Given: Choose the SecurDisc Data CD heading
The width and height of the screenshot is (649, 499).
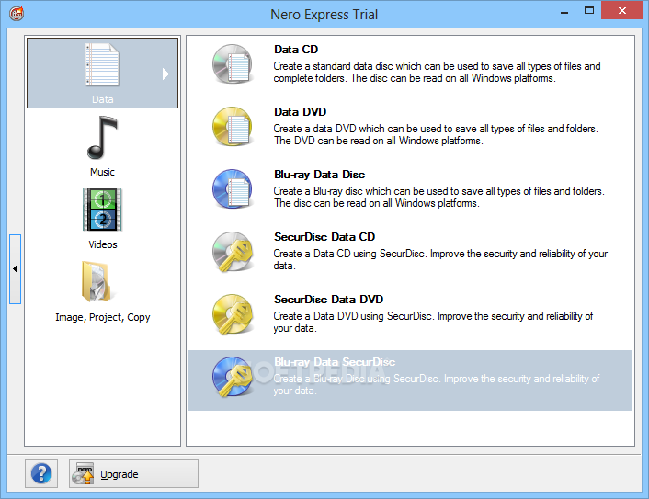Looking at the screenshot, I should pyautogui.click(x=324, y=237).
